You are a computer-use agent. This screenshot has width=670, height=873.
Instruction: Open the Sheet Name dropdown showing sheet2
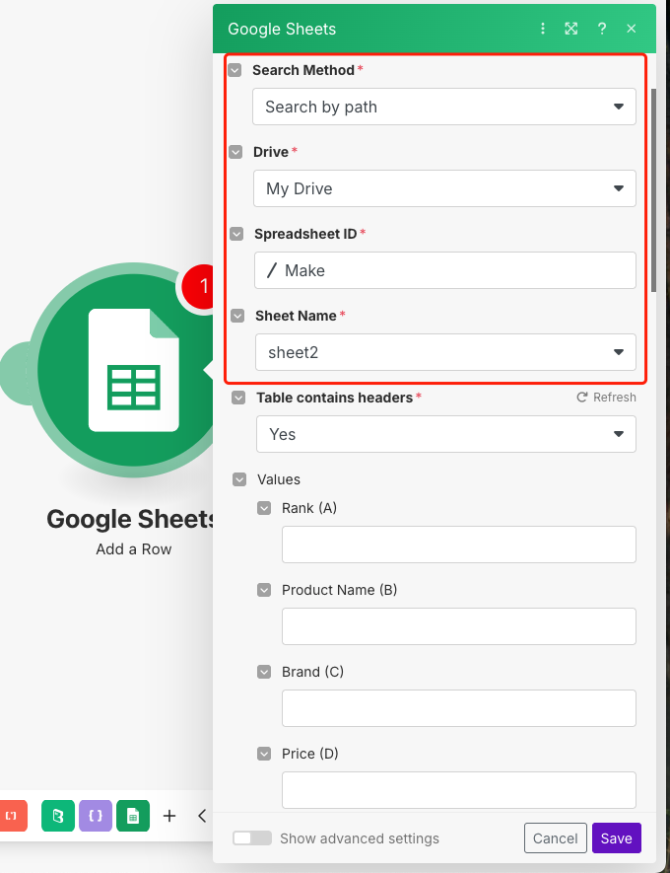(445, 352)
